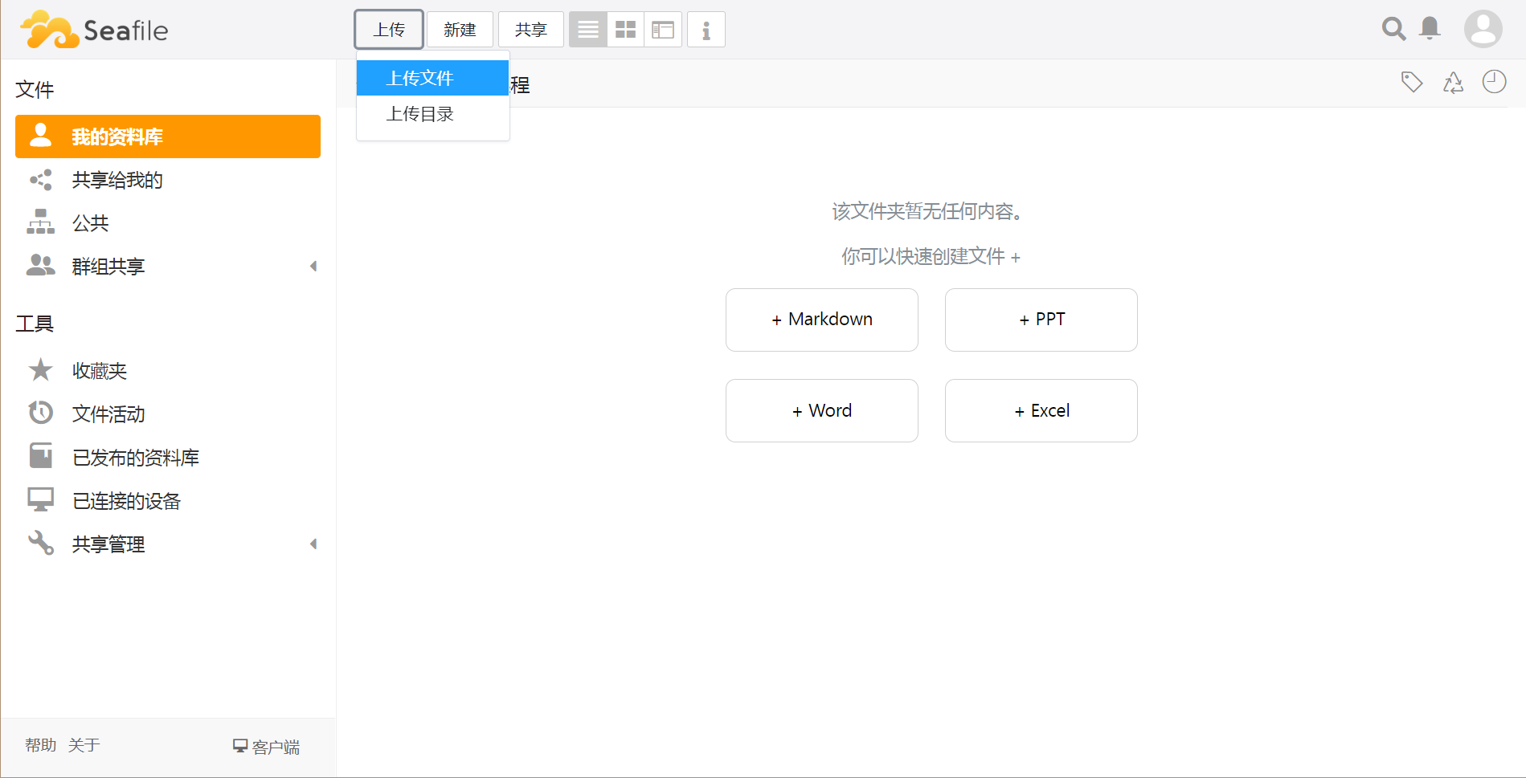Click the search magnifier icon
This screenshot has height=778, width=1526.
1393,29
